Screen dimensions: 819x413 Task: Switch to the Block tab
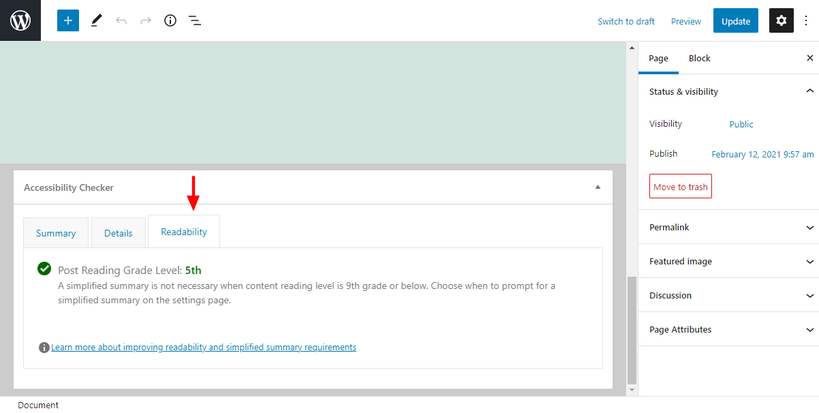[699, 59]
